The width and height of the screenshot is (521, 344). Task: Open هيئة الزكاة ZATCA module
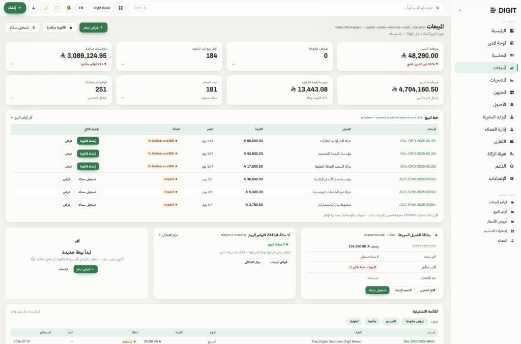tap(486, 154)
